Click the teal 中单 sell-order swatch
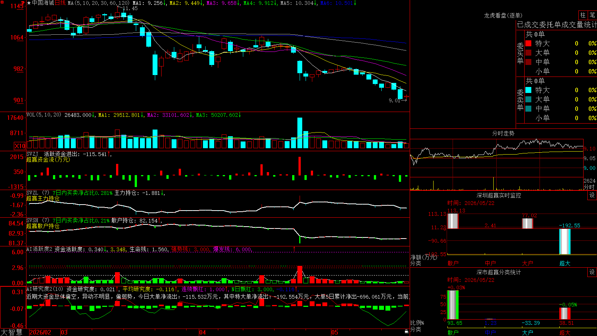 (528, 109)
